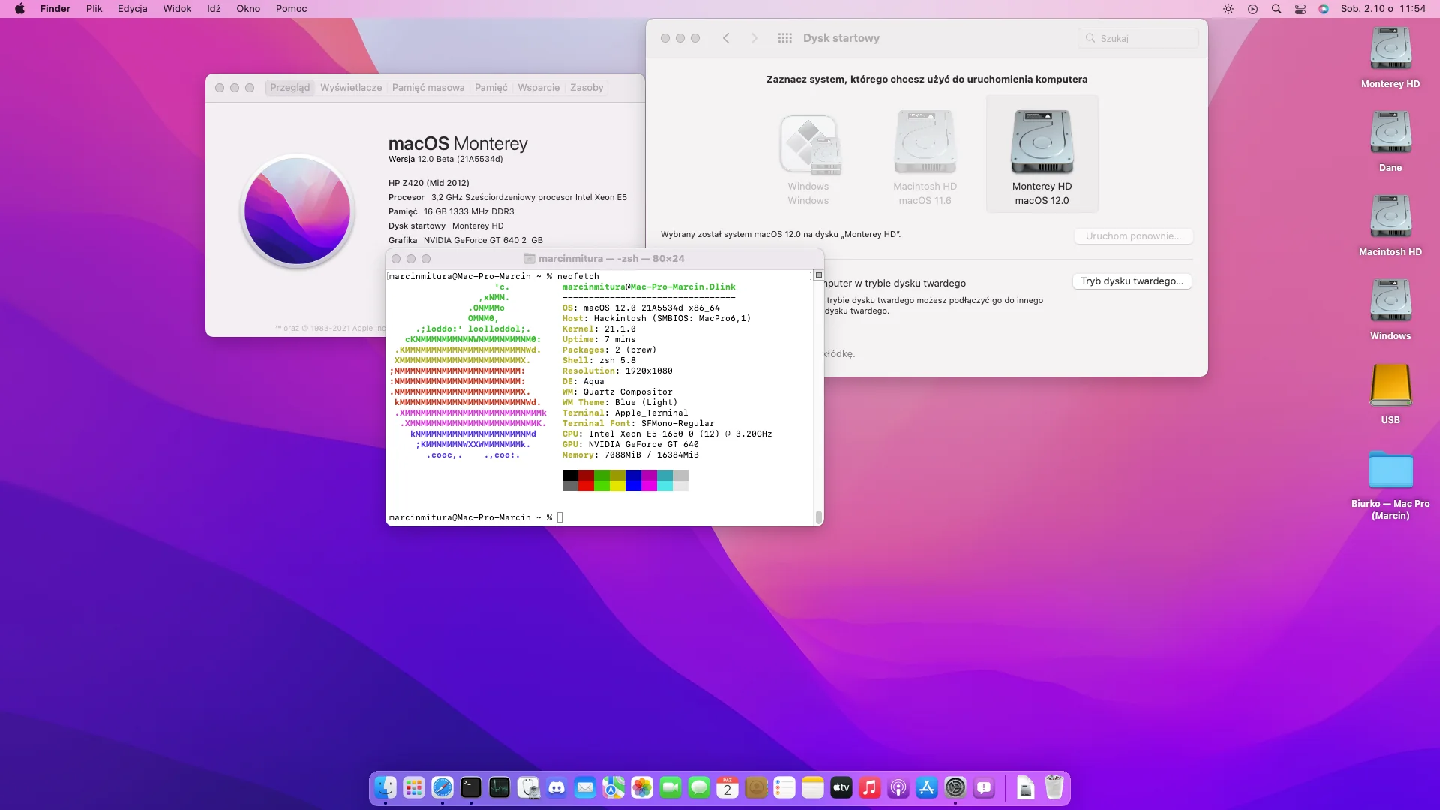Select the Dane drive on the desktop

tap(1390, 133)
